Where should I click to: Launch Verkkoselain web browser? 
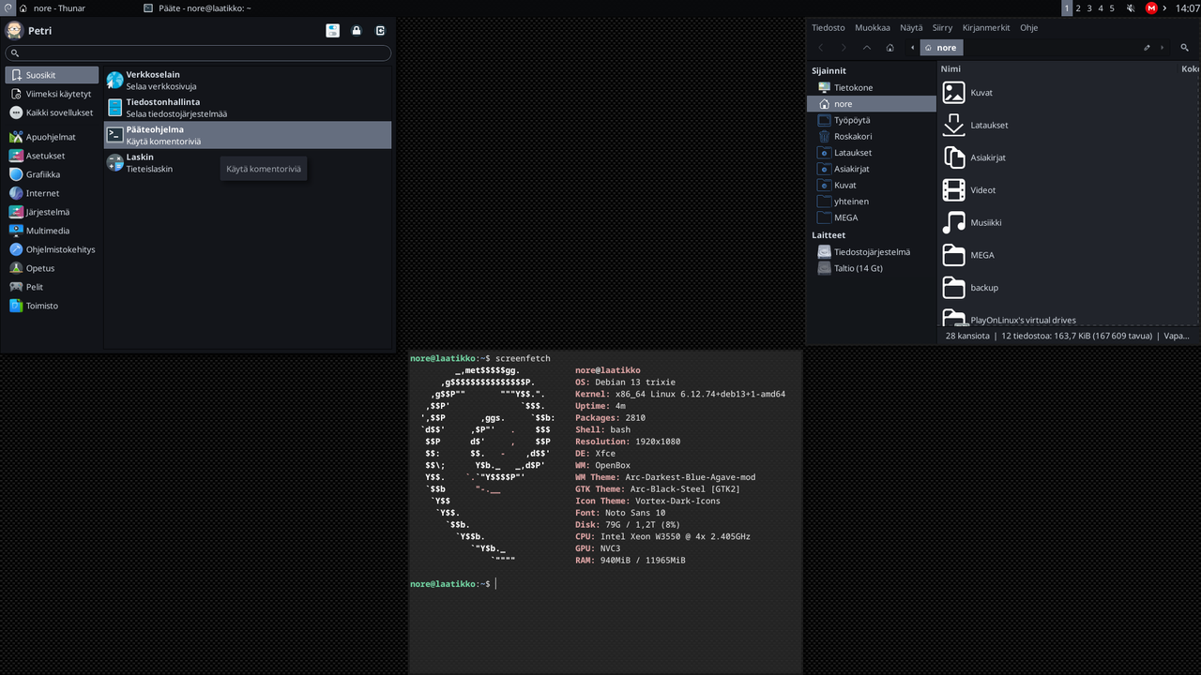[x=248, y=80]
